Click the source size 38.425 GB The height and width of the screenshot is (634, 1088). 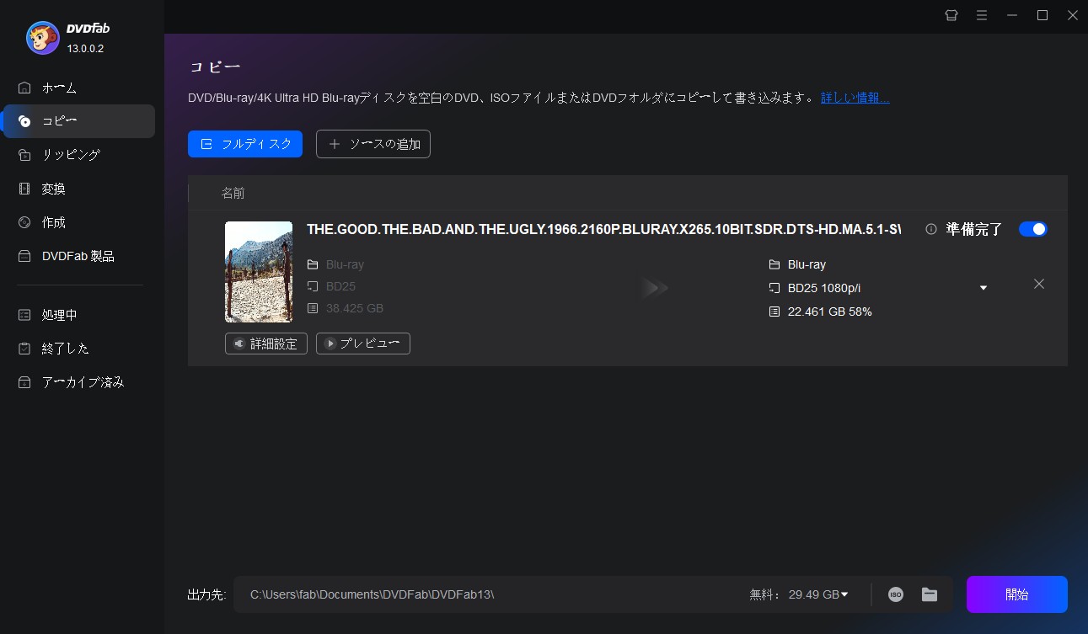pyautogui.click(x=355, y=308)
